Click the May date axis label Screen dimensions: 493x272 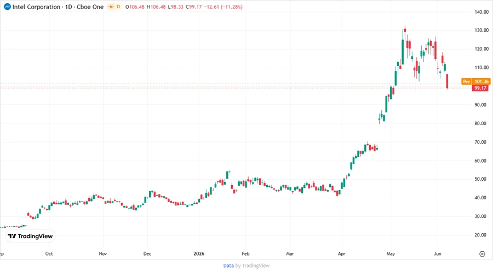(x=391, y=253)
